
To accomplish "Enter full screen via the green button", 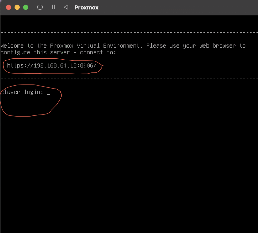I will click(x=26, y=7).
